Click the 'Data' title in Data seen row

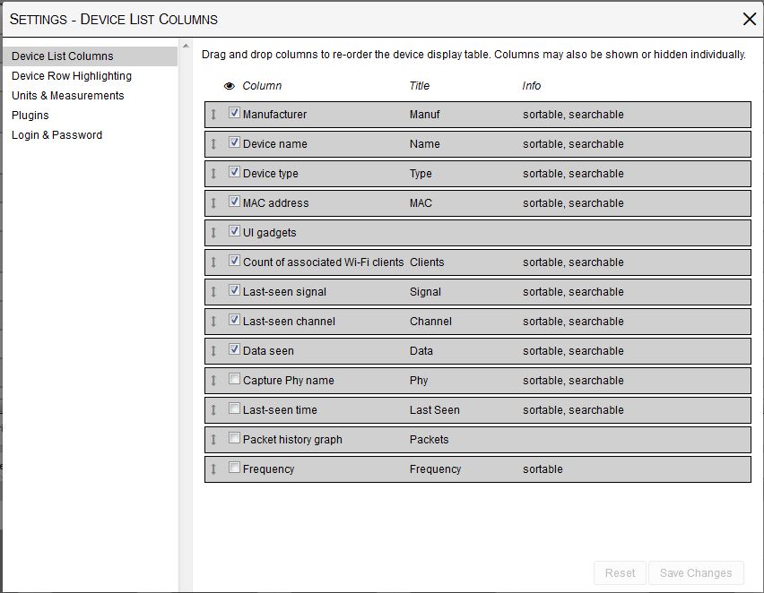point(421,351)
